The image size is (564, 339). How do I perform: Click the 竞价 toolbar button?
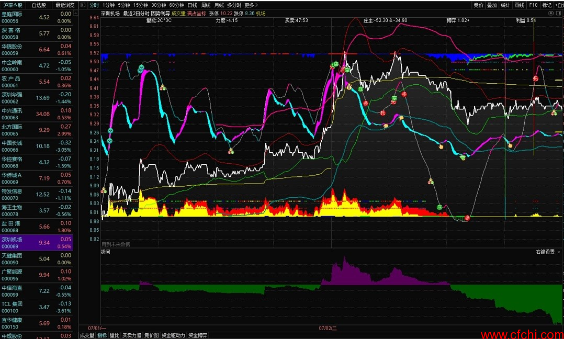coord(478,5)
